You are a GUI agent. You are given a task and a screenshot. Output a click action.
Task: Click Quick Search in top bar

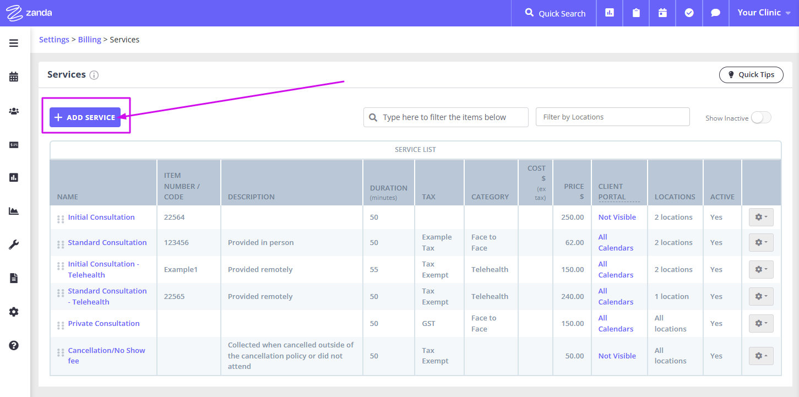(x=555, y=13)
